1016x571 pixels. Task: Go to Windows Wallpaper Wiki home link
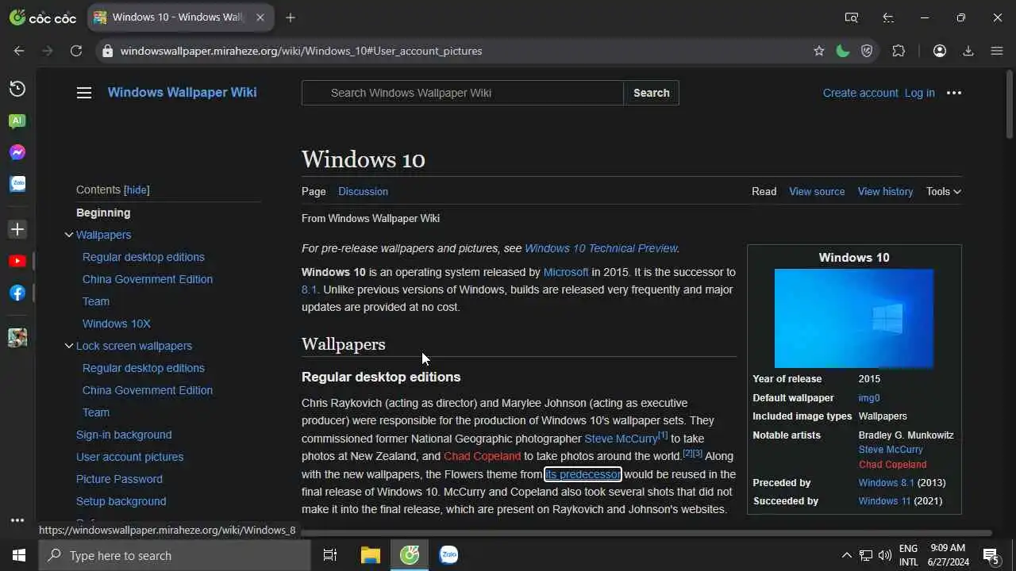182,92
